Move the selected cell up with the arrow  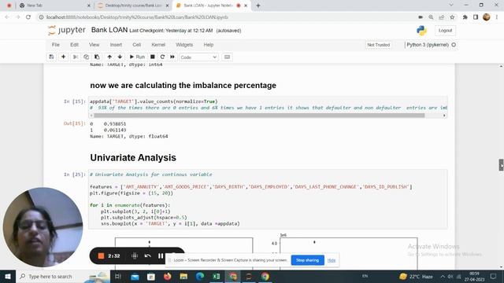point(109,57)
